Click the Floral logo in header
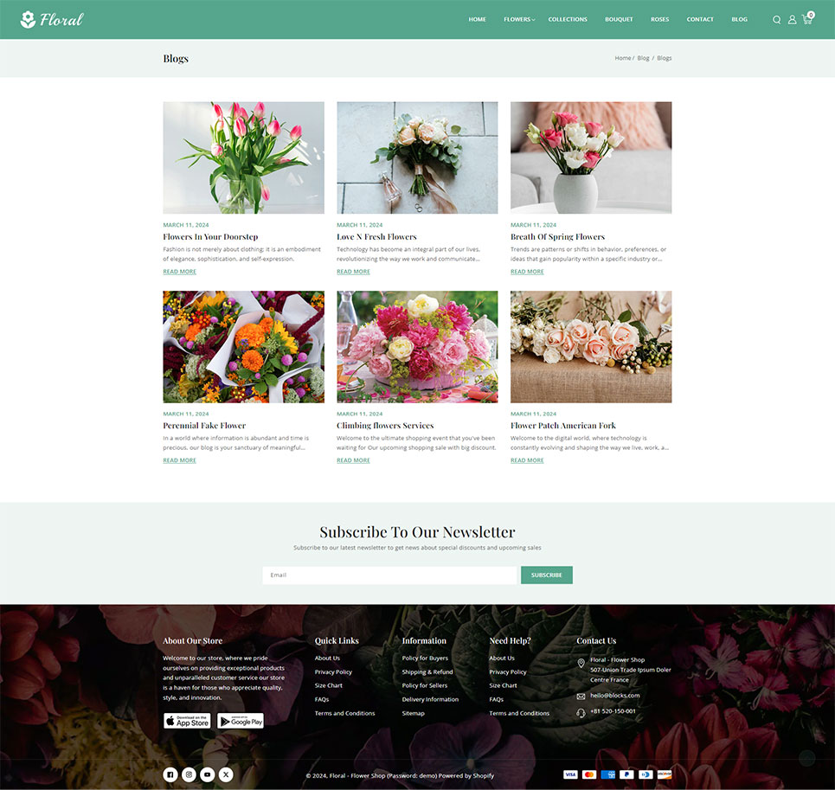The image size is (835, 790). pos(52,19)
